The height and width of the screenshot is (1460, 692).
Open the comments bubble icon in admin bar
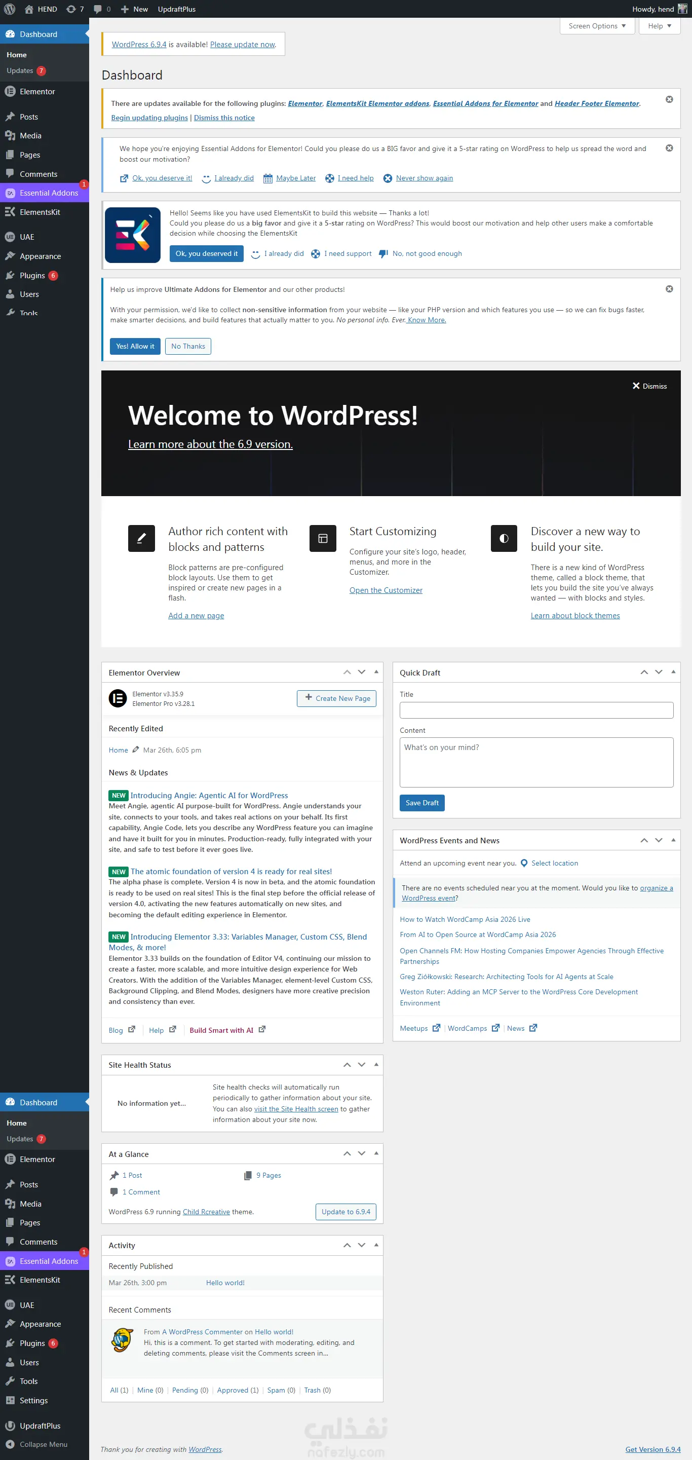(102, 9)
